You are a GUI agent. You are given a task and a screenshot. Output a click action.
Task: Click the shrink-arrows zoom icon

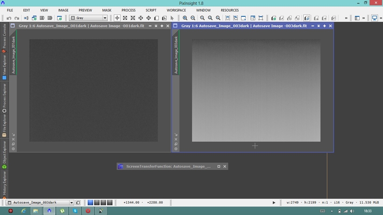pyautogui.click(x=133, y=18)
